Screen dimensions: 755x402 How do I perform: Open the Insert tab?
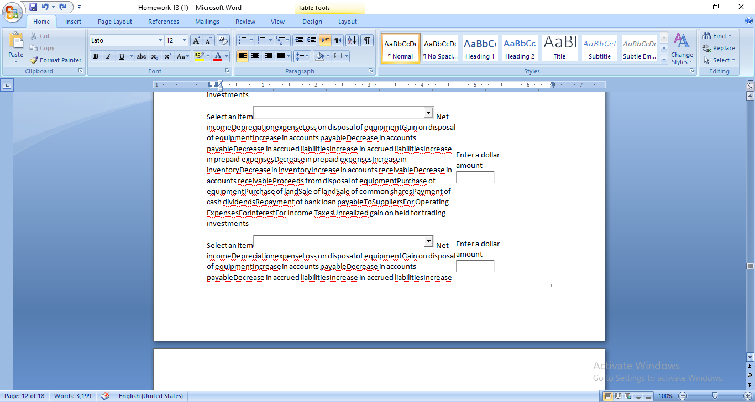coord(73,22)
